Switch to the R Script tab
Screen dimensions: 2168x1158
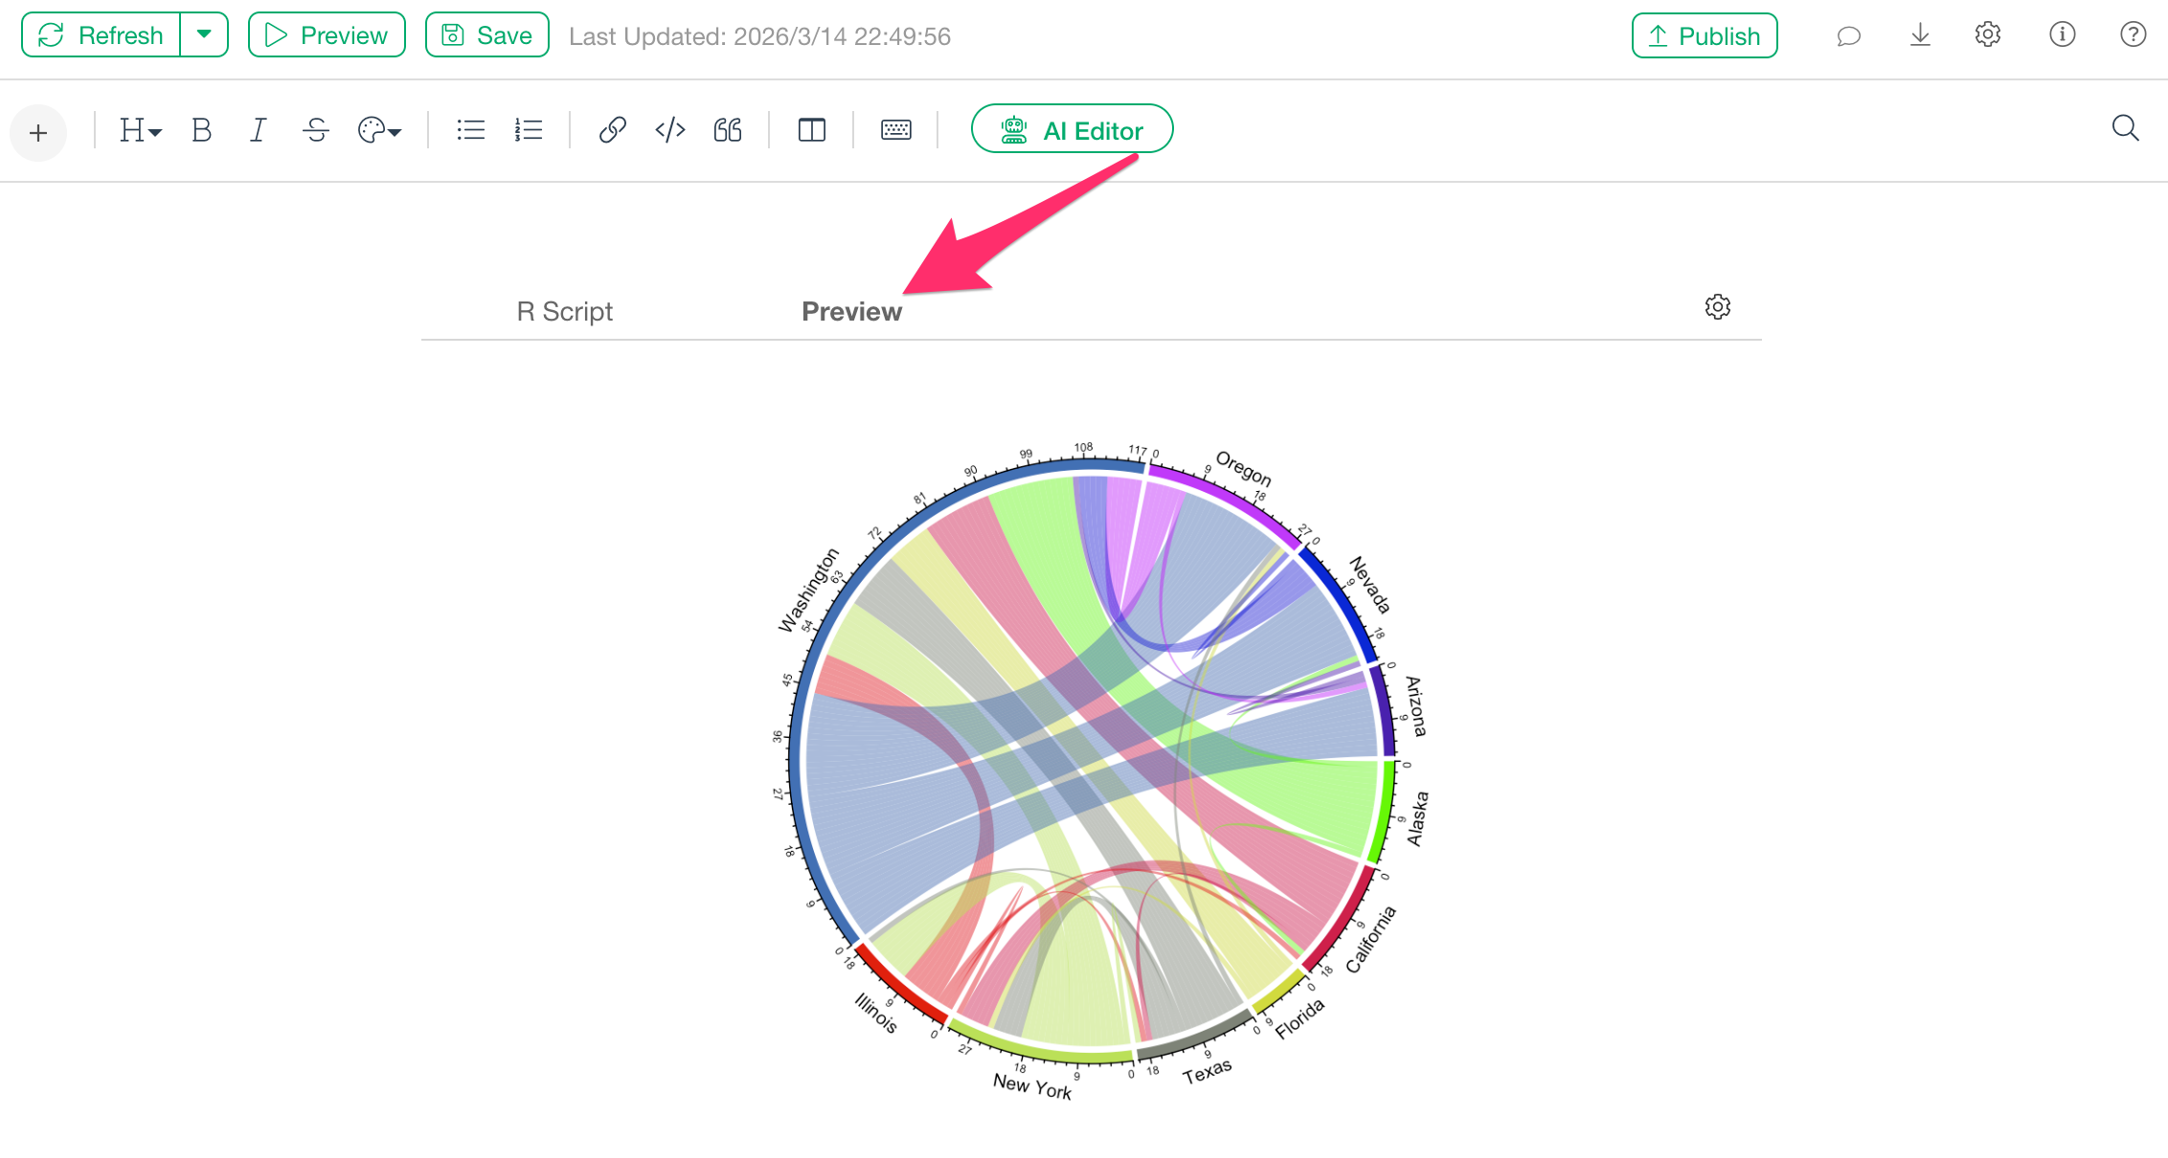point(564,312)
